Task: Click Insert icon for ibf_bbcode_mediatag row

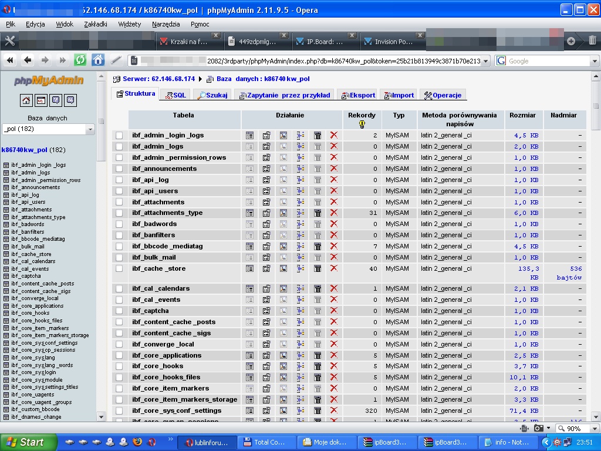Action: pyautogui.click(x=300, y=246)
